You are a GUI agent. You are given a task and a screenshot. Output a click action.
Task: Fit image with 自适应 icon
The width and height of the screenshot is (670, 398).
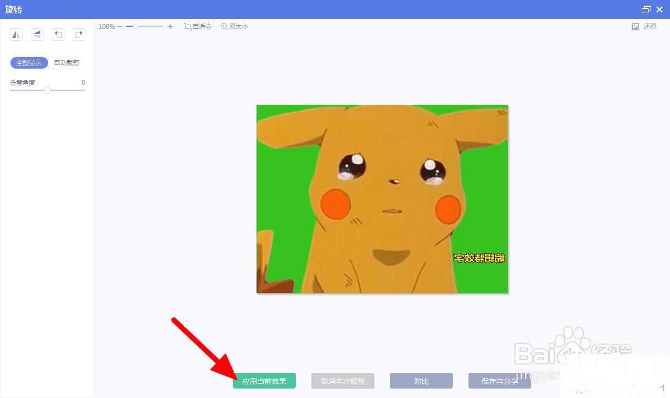pyautogui.click(x=197, y=27)
